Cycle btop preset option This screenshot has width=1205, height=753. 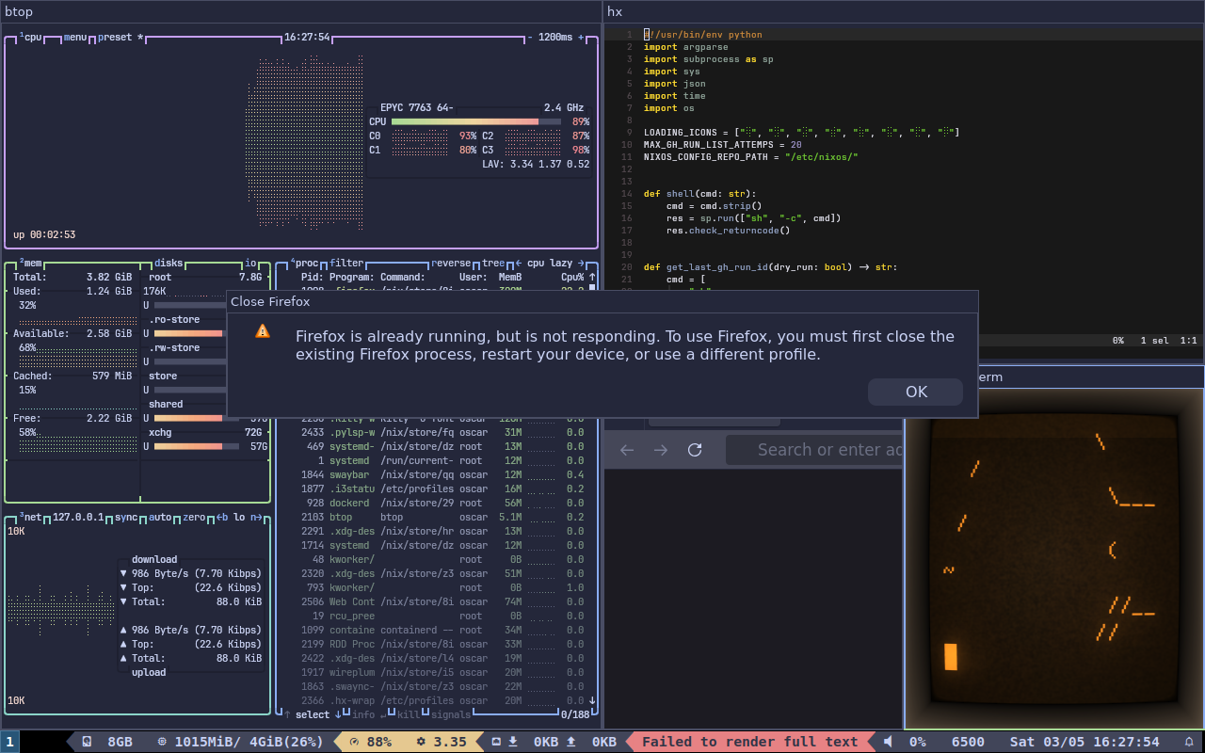[120, 38]
